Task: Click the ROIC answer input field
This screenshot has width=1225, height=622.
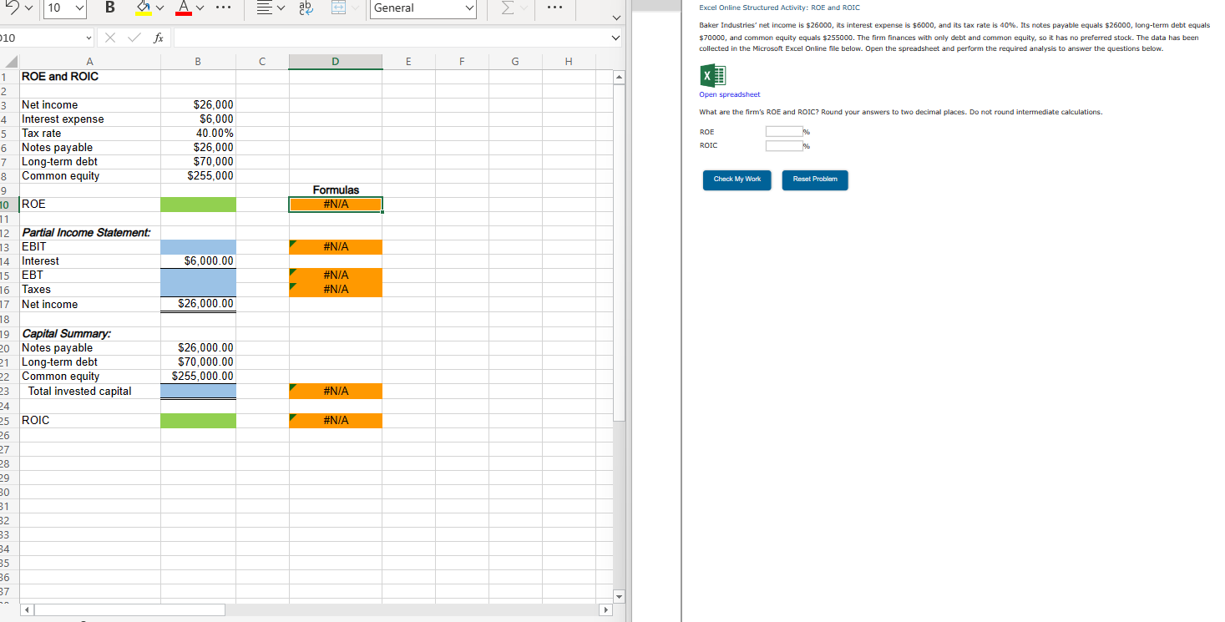Action: [x=786, y=145]
